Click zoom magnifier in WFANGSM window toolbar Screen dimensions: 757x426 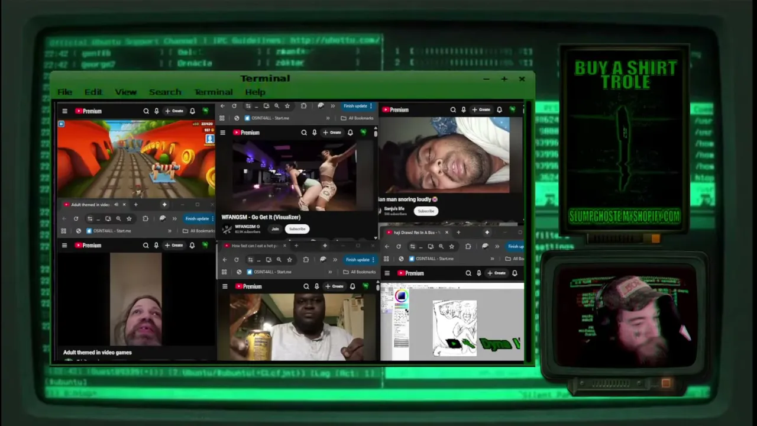[x=276, y=106]
